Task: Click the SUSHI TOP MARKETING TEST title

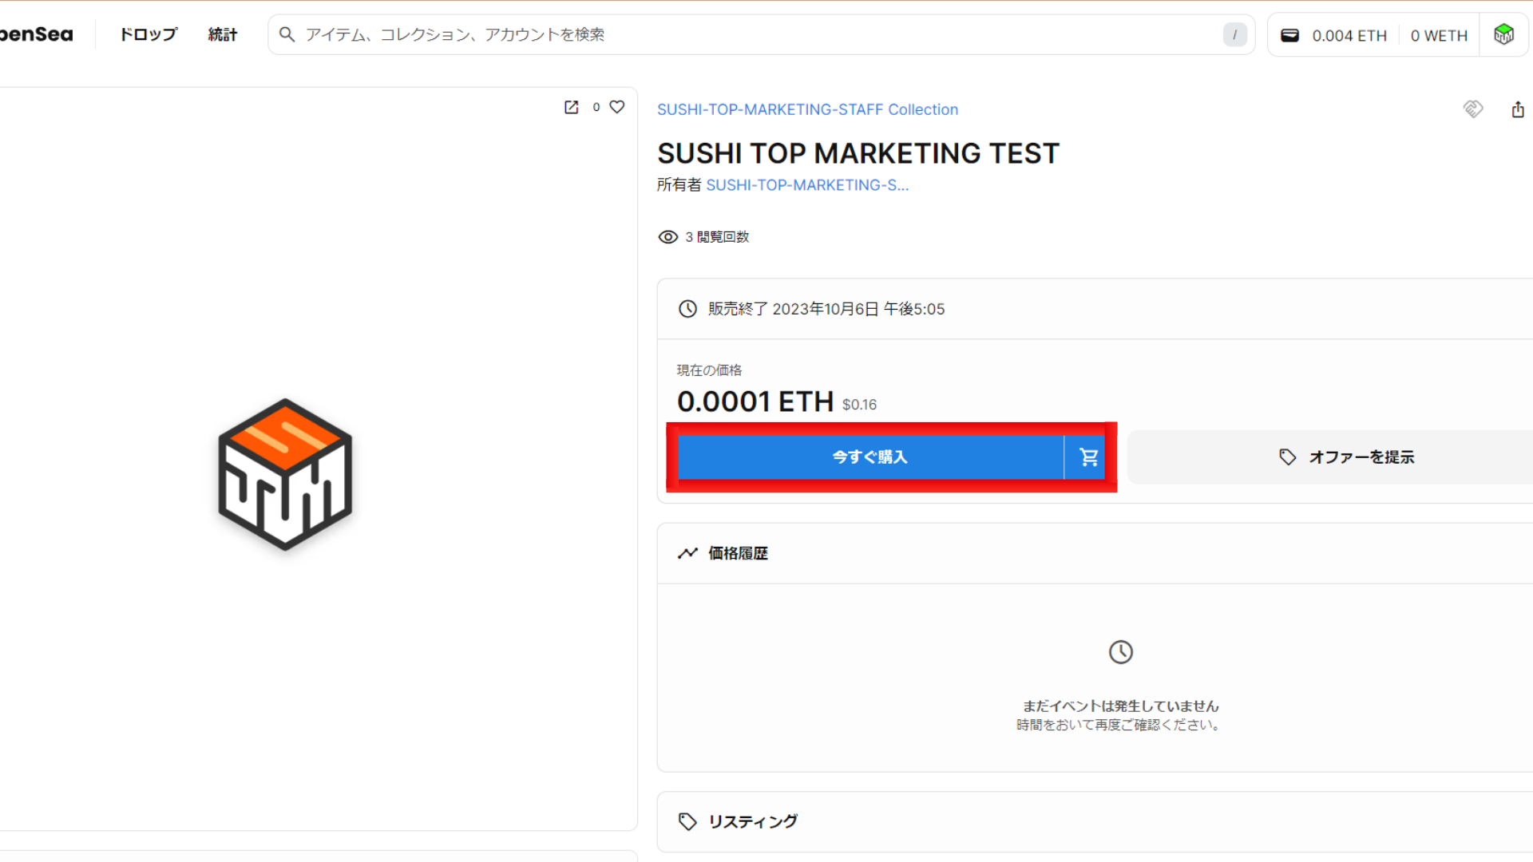Action: click(x=858, y=153)
